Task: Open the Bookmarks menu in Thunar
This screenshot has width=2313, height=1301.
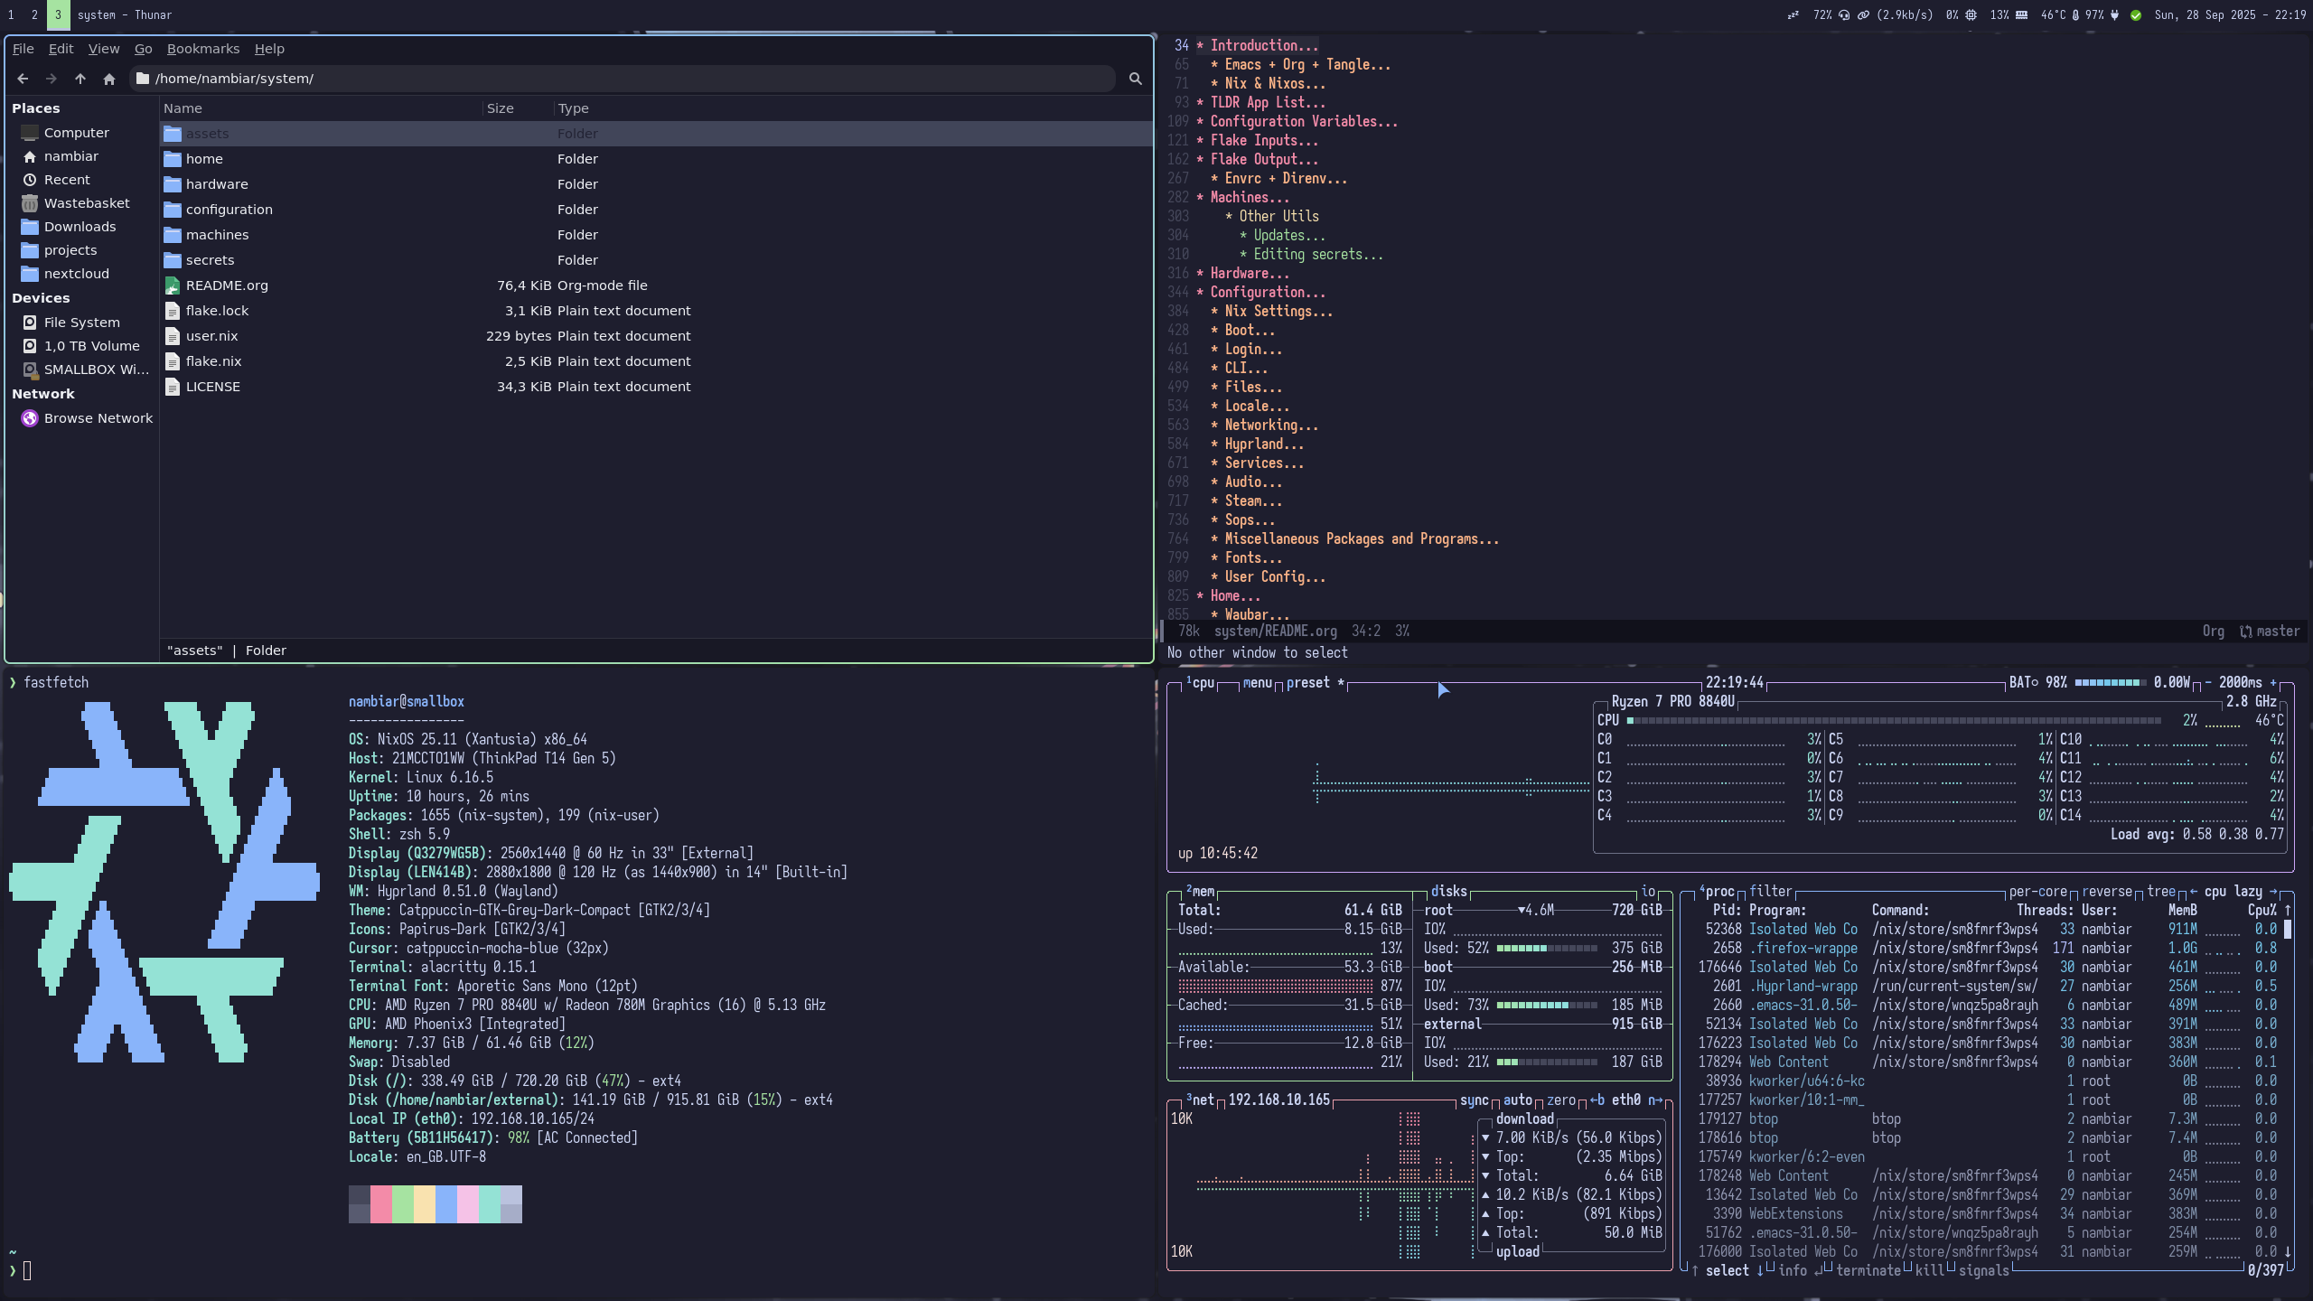Action: click(204, 49)
